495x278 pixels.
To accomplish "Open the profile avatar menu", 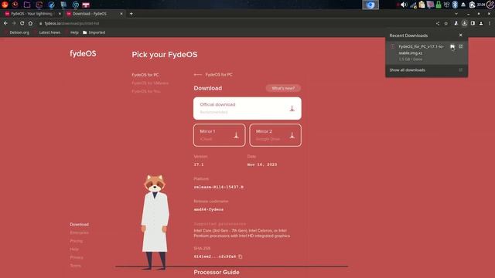I will point(481,23).
